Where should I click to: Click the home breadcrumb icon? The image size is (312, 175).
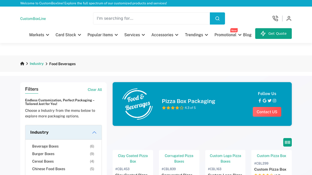[x=22, y=64]
